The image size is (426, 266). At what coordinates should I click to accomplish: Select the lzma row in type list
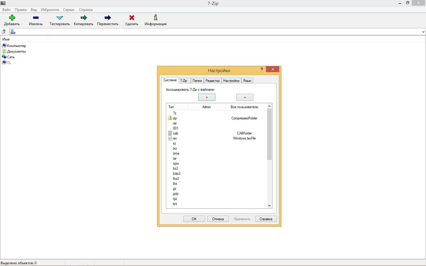216,153
